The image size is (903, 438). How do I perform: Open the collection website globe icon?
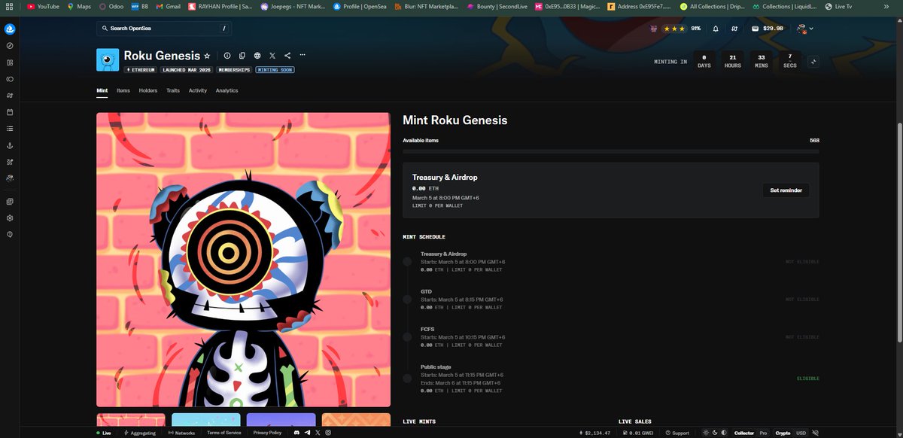(x=257, y=56)
